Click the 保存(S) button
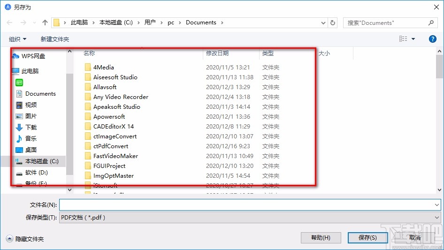This screenshot has width=444, height=250. 367,237
